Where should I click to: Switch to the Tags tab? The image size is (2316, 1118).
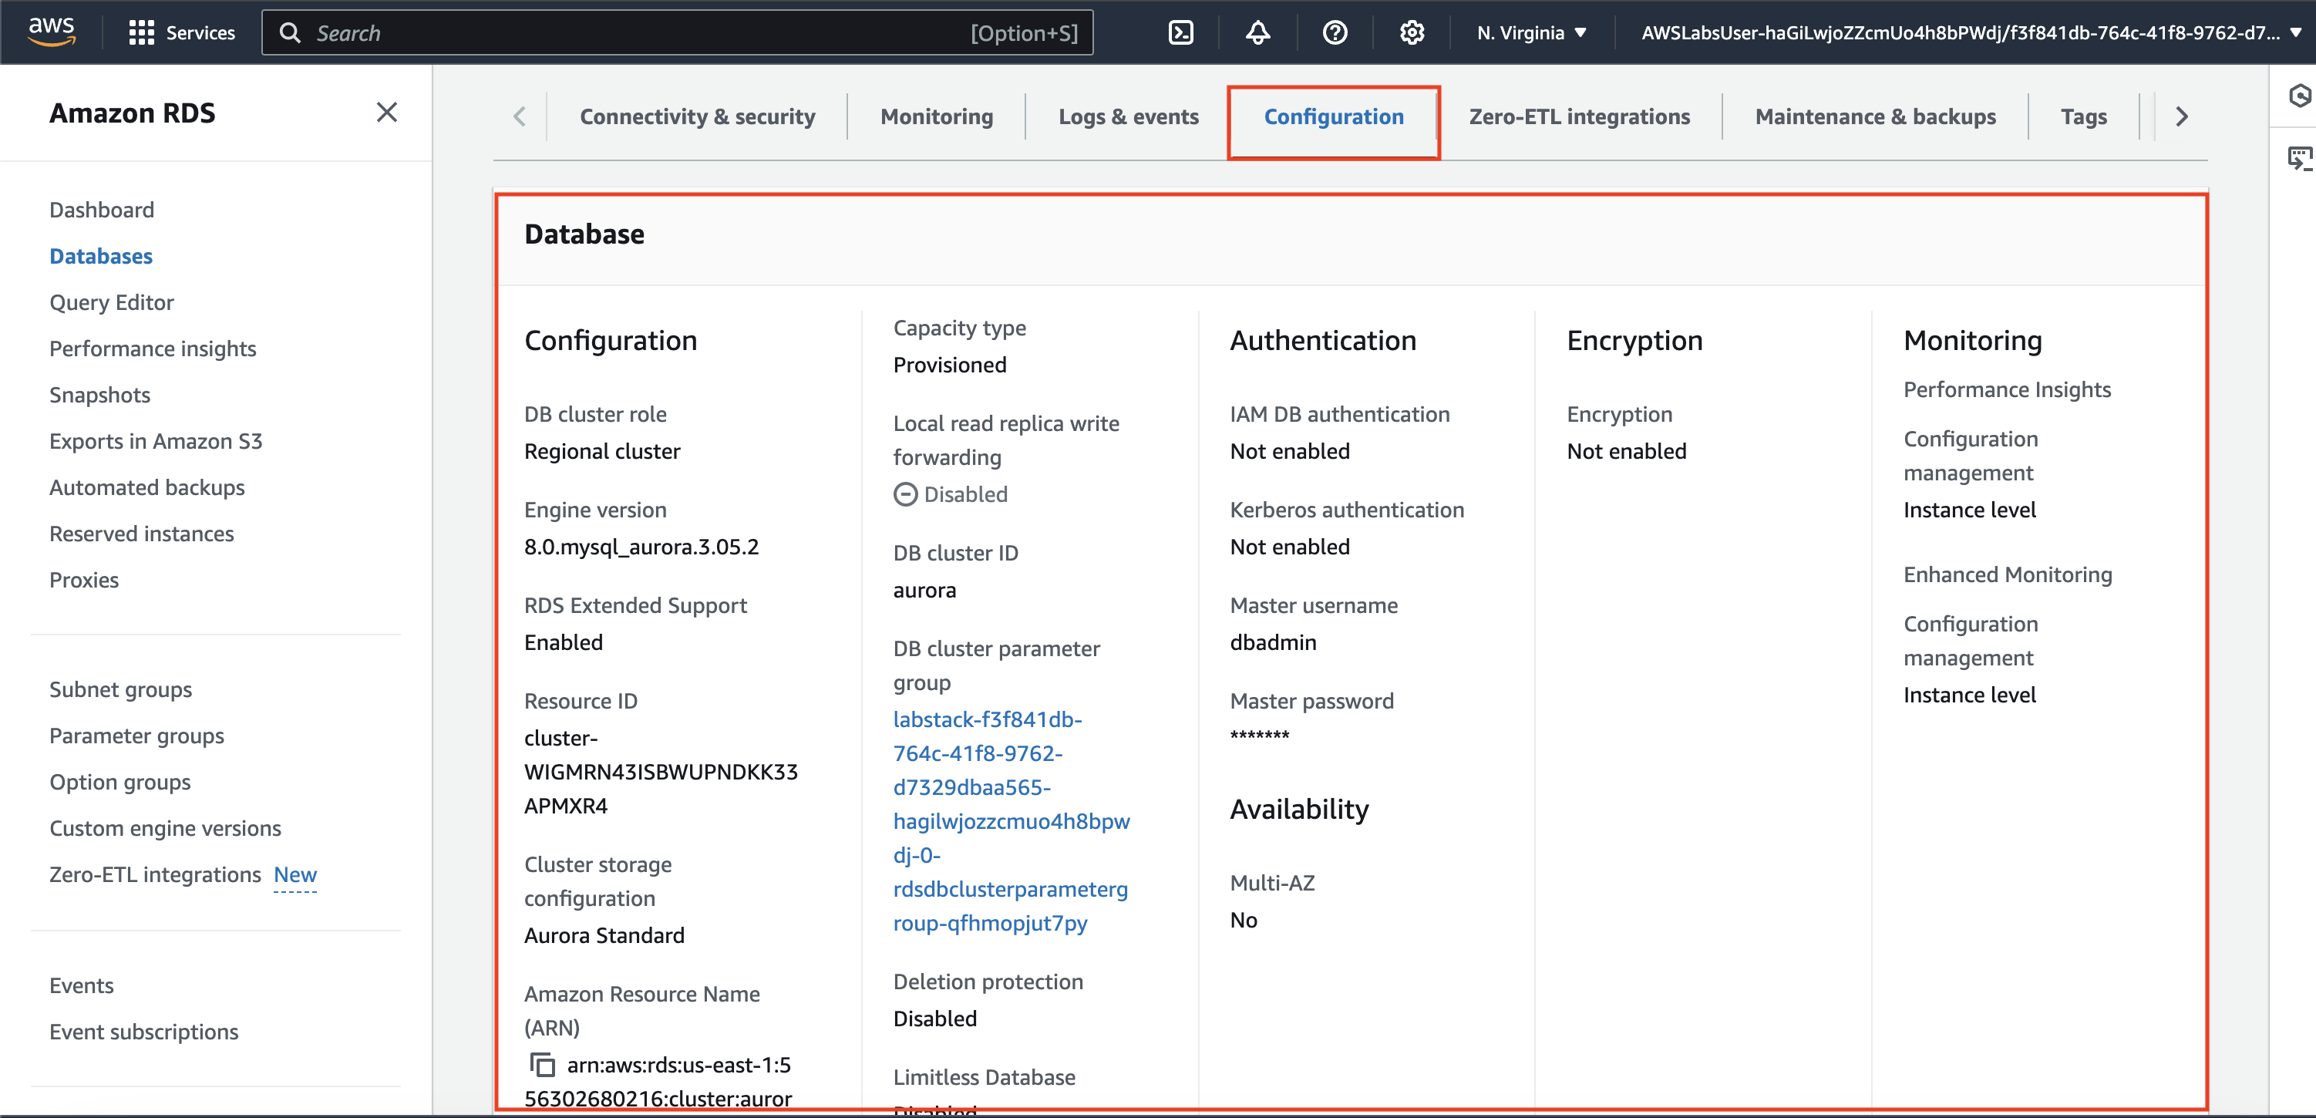(2083, 117)
